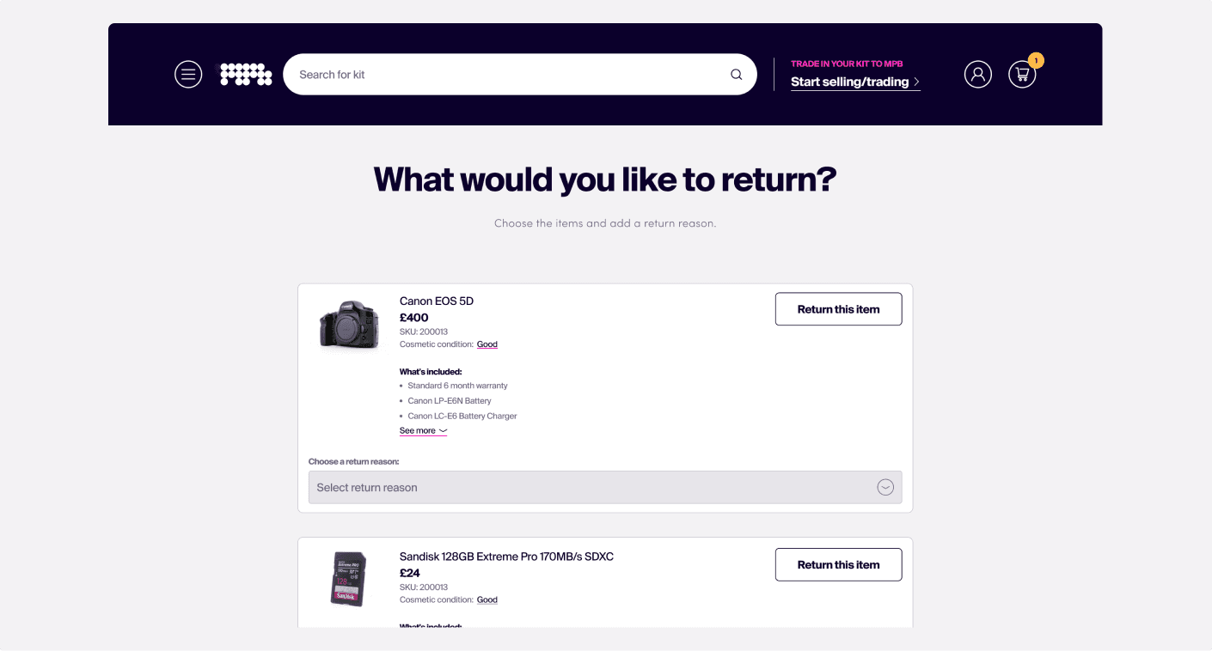Open the hamburger navigation menu

tap(188, 74)
